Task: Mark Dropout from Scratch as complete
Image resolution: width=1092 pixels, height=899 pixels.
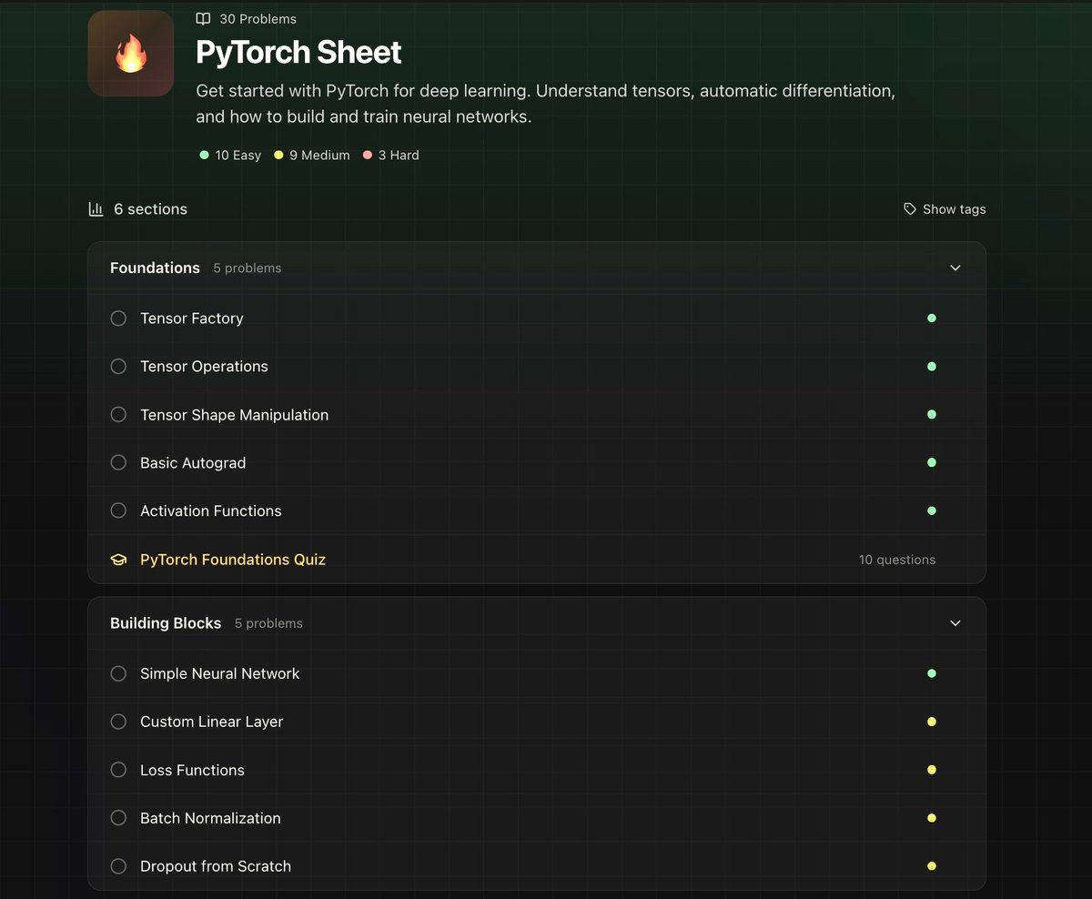Action: (118, 867)
